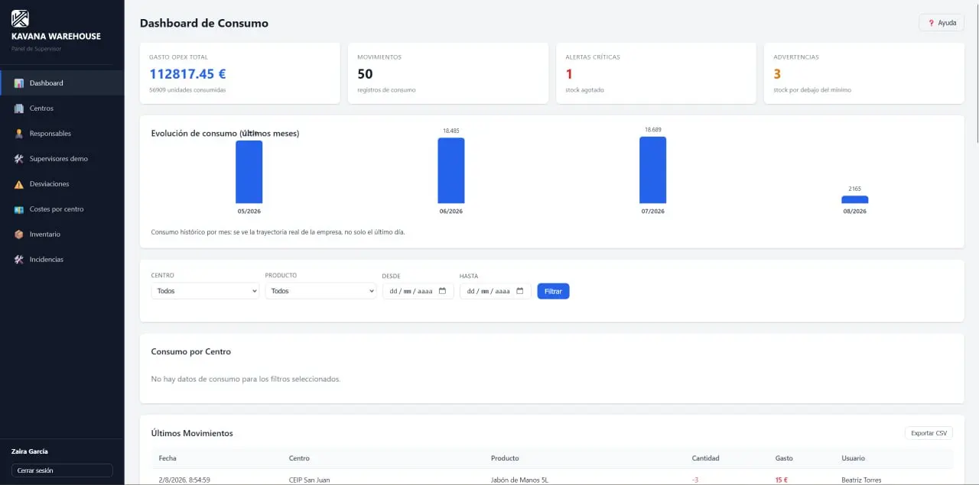The image size is (979, 485).
Task: Click the 18.689 bar value label
Action: click(x=653, y=130)
